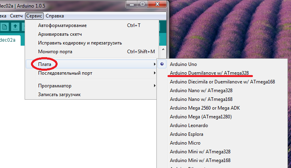This screenshot has height=168, width=291.
Task: Select Arduino Mega (ATmega1280)
Action: [x=222, y=117]
